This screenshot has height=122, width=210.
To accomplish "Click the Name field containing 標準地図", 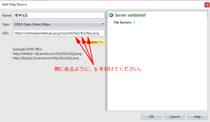I will [x=58, y=15].
